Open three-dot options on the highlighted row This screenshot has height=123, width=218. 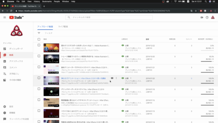point(116,78)
